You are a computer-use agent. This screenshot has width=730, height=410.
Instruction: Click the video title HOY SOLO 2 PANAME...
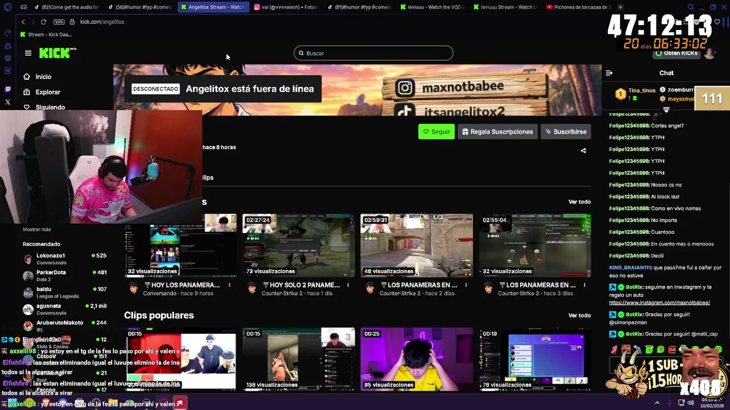click(305, 285)
